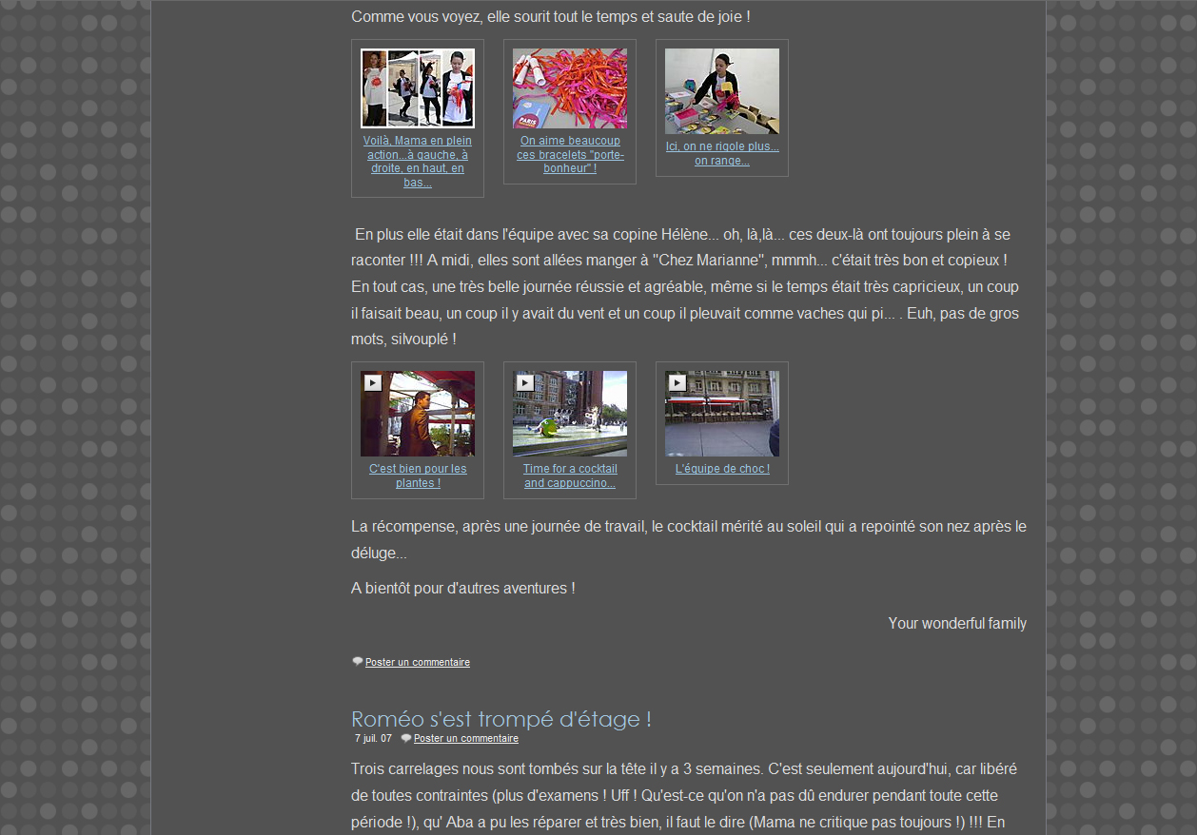Open the "Ici, on ne rigole plus" link

(721, 153)
